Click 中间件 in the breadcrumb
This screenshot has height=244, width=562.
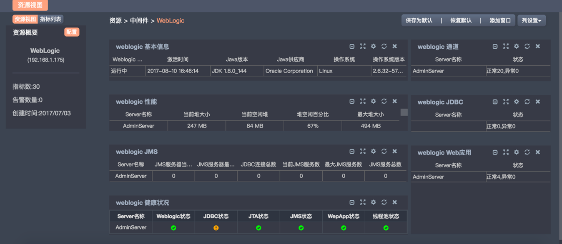pyautogui.click(x=139, y=20)
